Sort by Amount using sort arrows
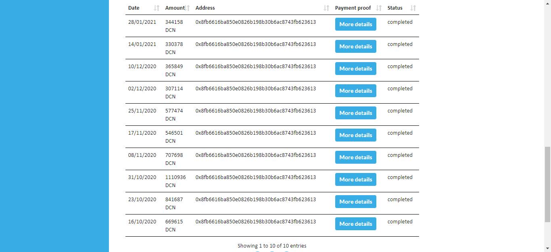 (187, 8)
